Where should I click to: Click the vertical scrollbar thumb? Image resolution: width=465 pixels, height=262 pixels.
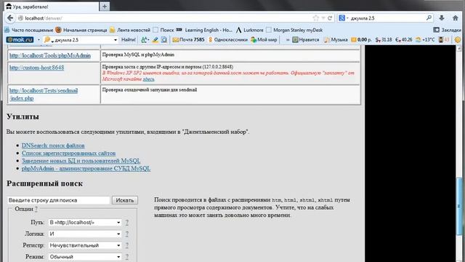tap(459, 207)
